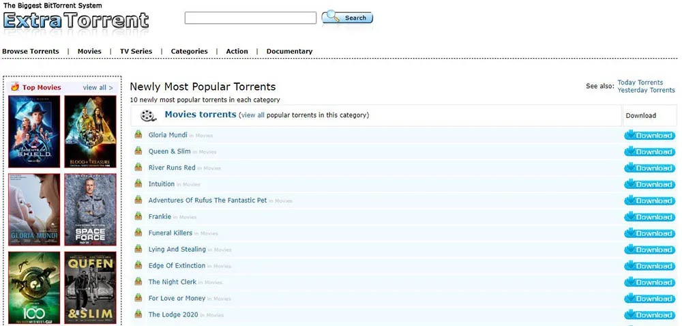The image size is (682, 326).
Task: Open Browse Torrents menu
Action: (x=31, y=51)
